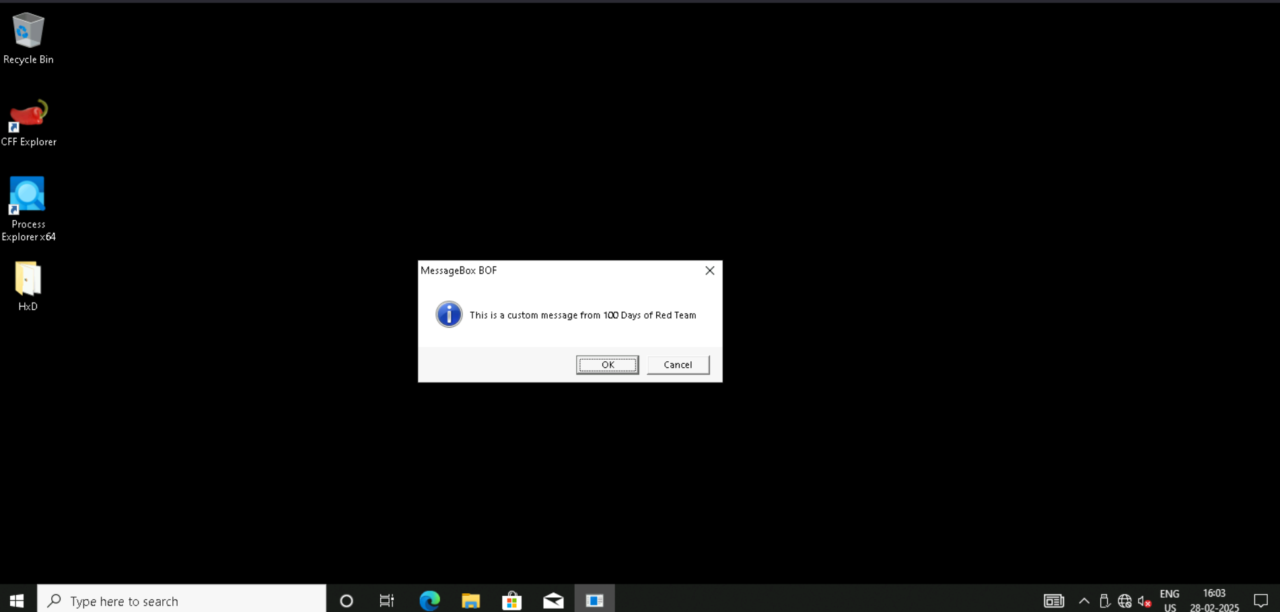This screenshot has height=612, width=1280.
Task: Click the USB safely remove tray icon
Action: 1104,601
